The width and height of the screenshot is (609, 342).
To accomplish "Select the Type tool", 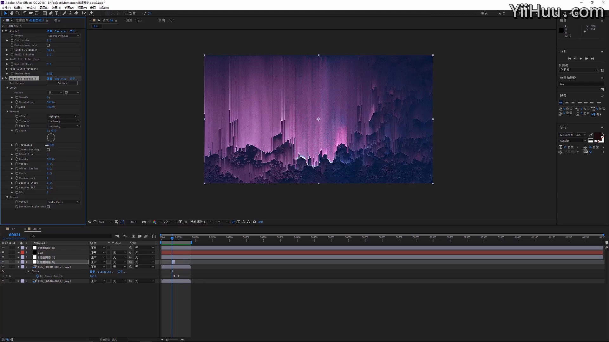I will pos(57,13).
